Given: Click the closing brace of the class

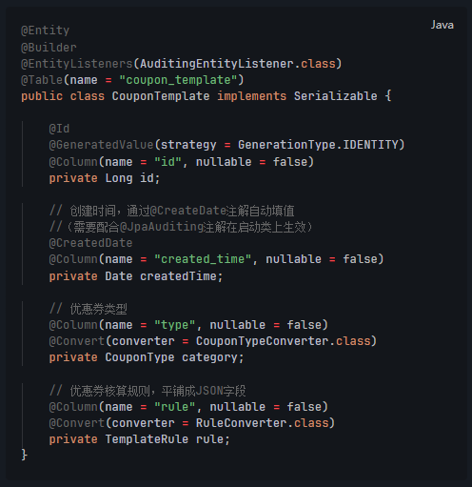Looking at the screenshot, I should [24, 455].
